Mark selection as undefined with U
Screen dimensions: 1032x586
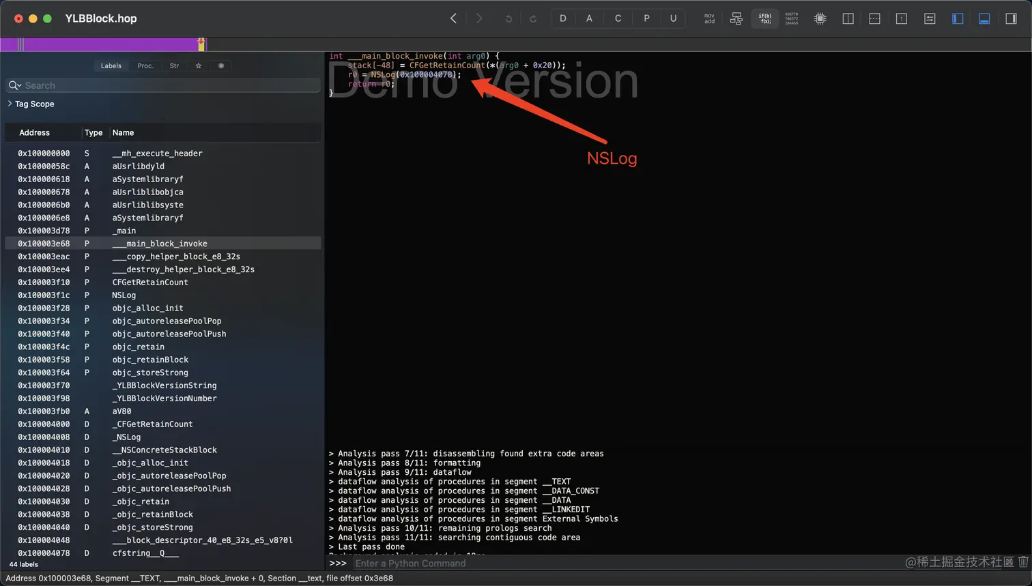[673, 18]
